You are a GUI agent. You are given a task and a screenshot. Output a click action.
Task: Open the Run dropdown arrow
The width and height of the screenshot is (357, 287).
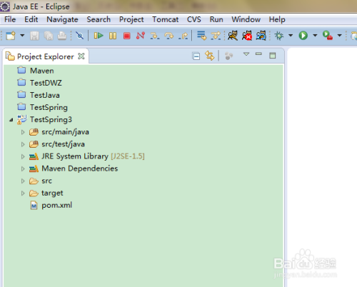315,36
